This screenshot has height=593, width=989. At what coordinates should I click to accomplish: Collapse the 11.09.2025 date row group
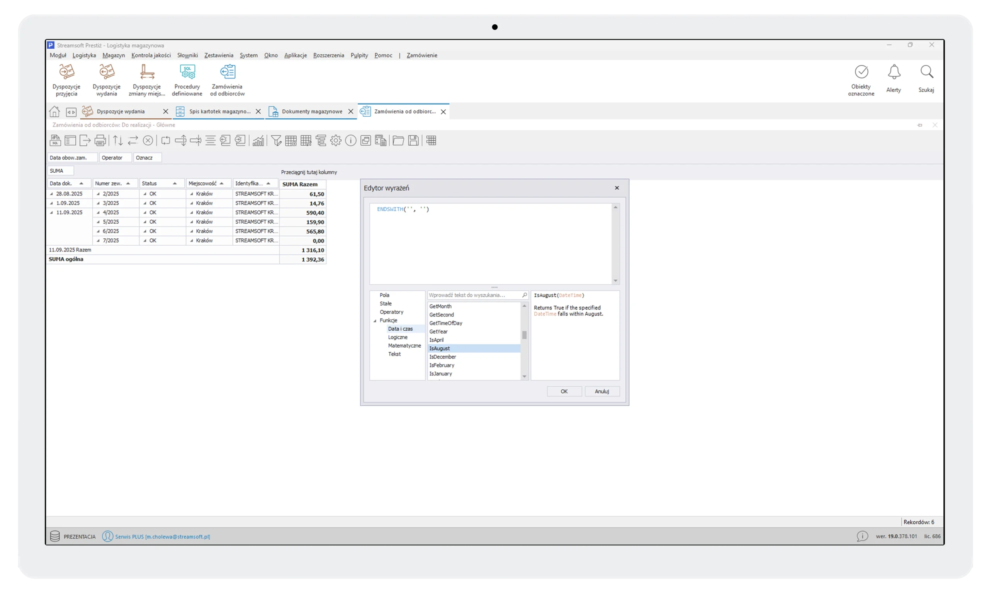click(x=51, y=212)
